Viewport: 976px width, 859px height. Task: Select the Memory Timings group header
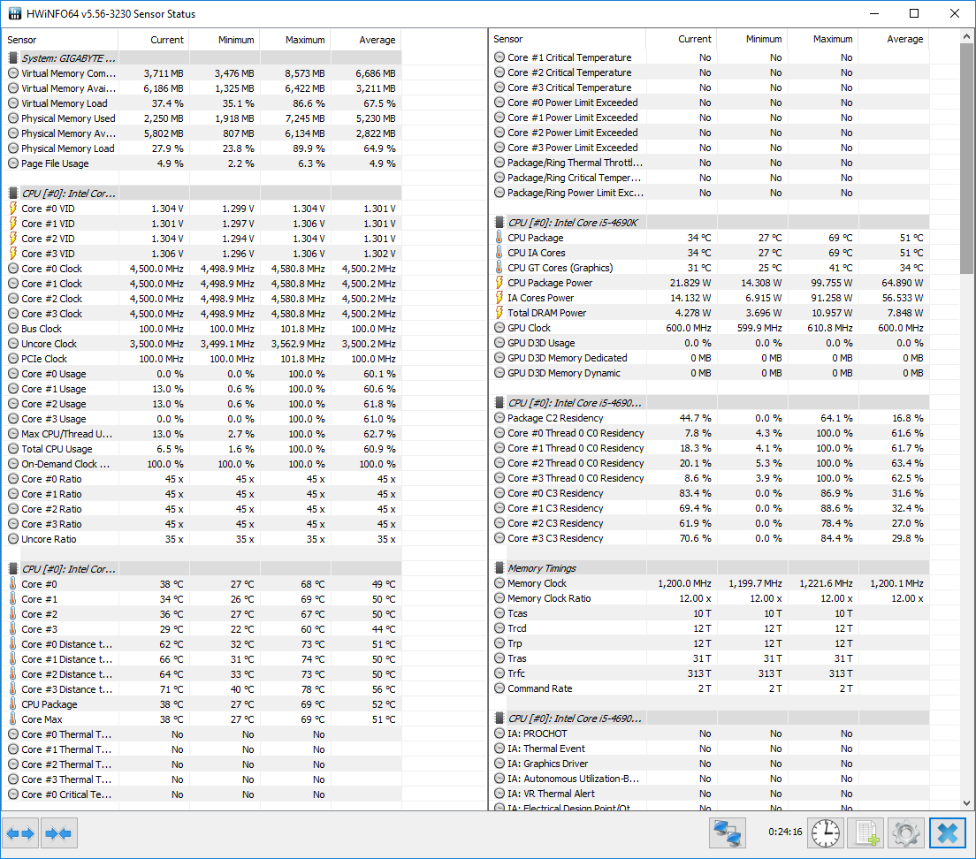click(711, 568)
